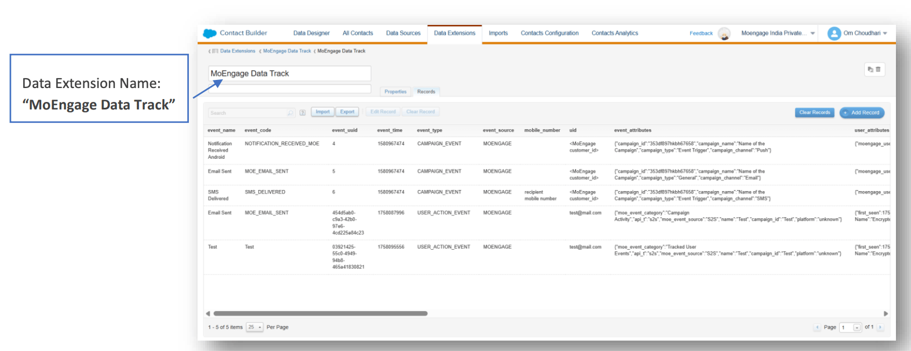Click the Notification Received Android event name

coord(220,151)
